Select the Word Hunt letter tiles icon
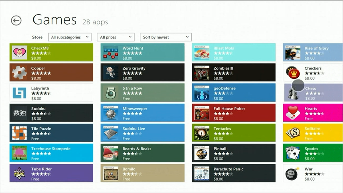Image resolution: width=343 pixels, height=193 pixels. tap(111, 53)
